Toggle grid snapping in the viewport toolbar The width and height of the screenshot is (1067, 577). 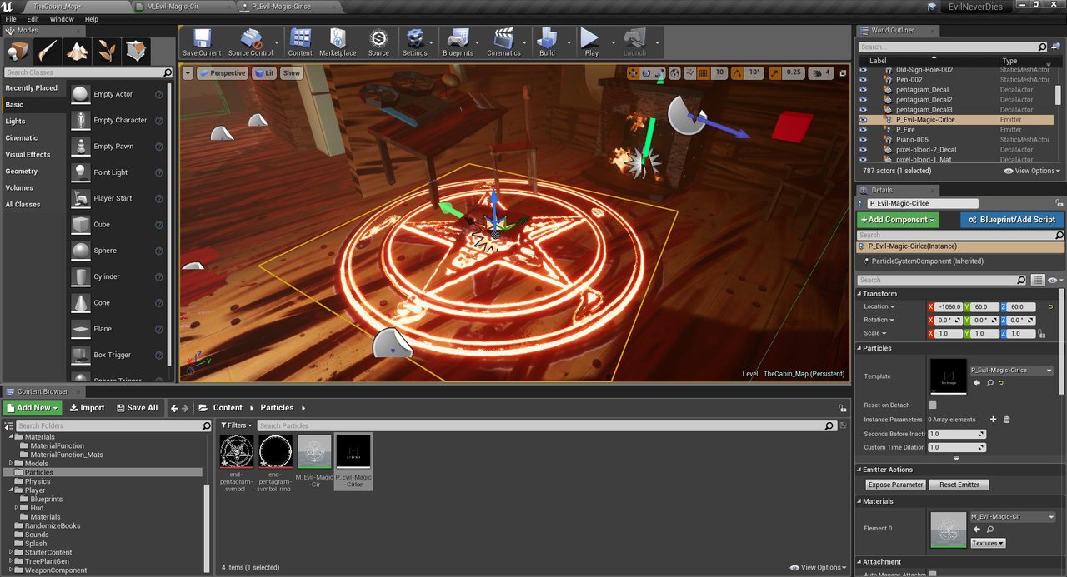click(x=704, y=73)
